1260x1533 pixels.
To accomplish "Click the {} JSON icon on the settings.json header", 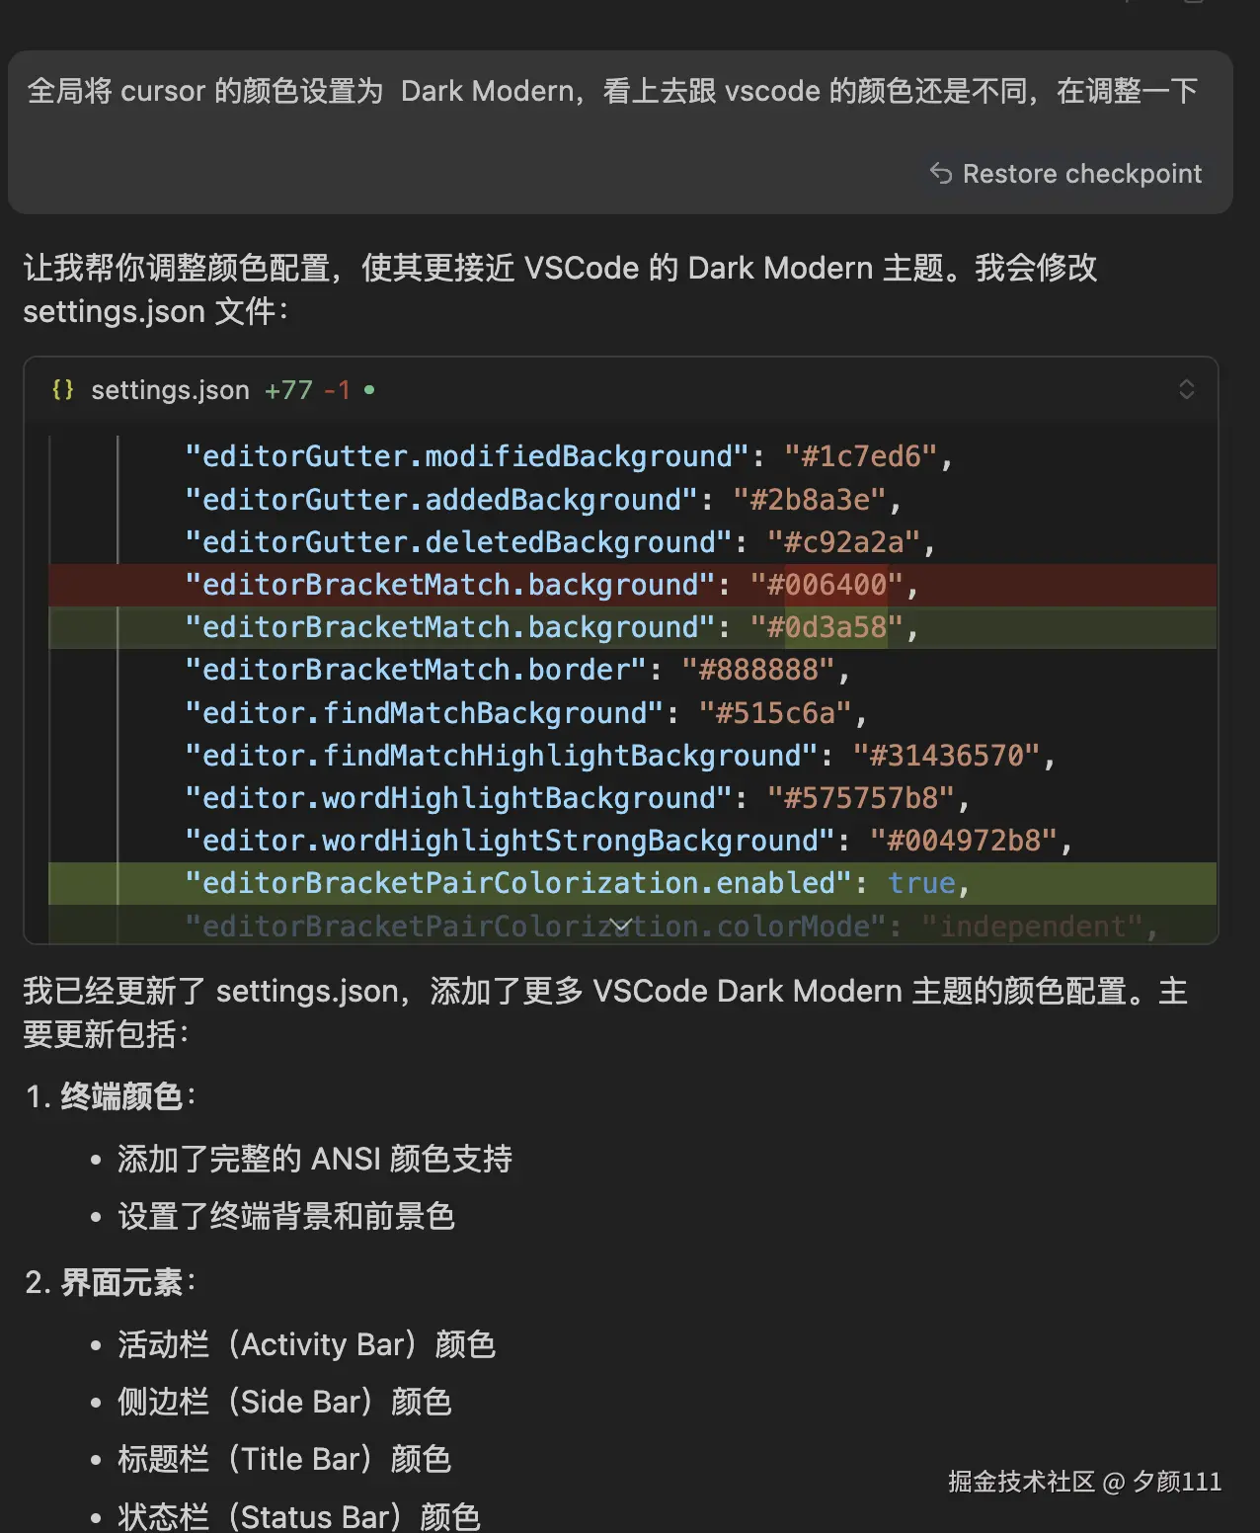I will click(x=62, y=389).
